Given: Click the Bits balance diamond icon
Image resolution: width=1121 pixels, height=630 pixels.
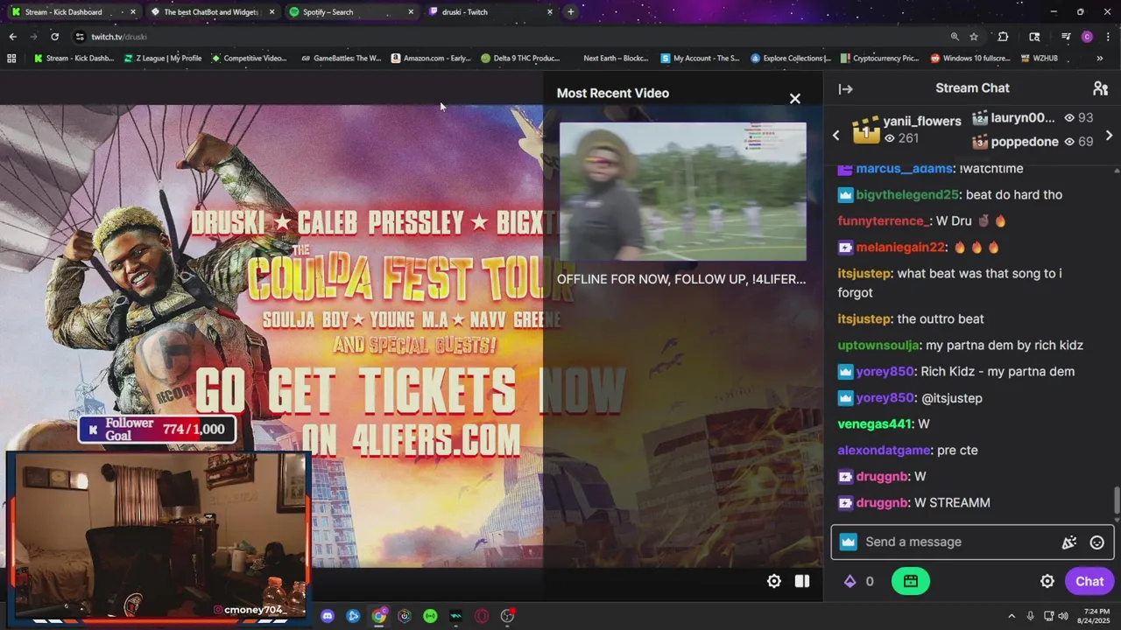Looking at the screenshot, I should pyautogui.click(x=849, y=581).
